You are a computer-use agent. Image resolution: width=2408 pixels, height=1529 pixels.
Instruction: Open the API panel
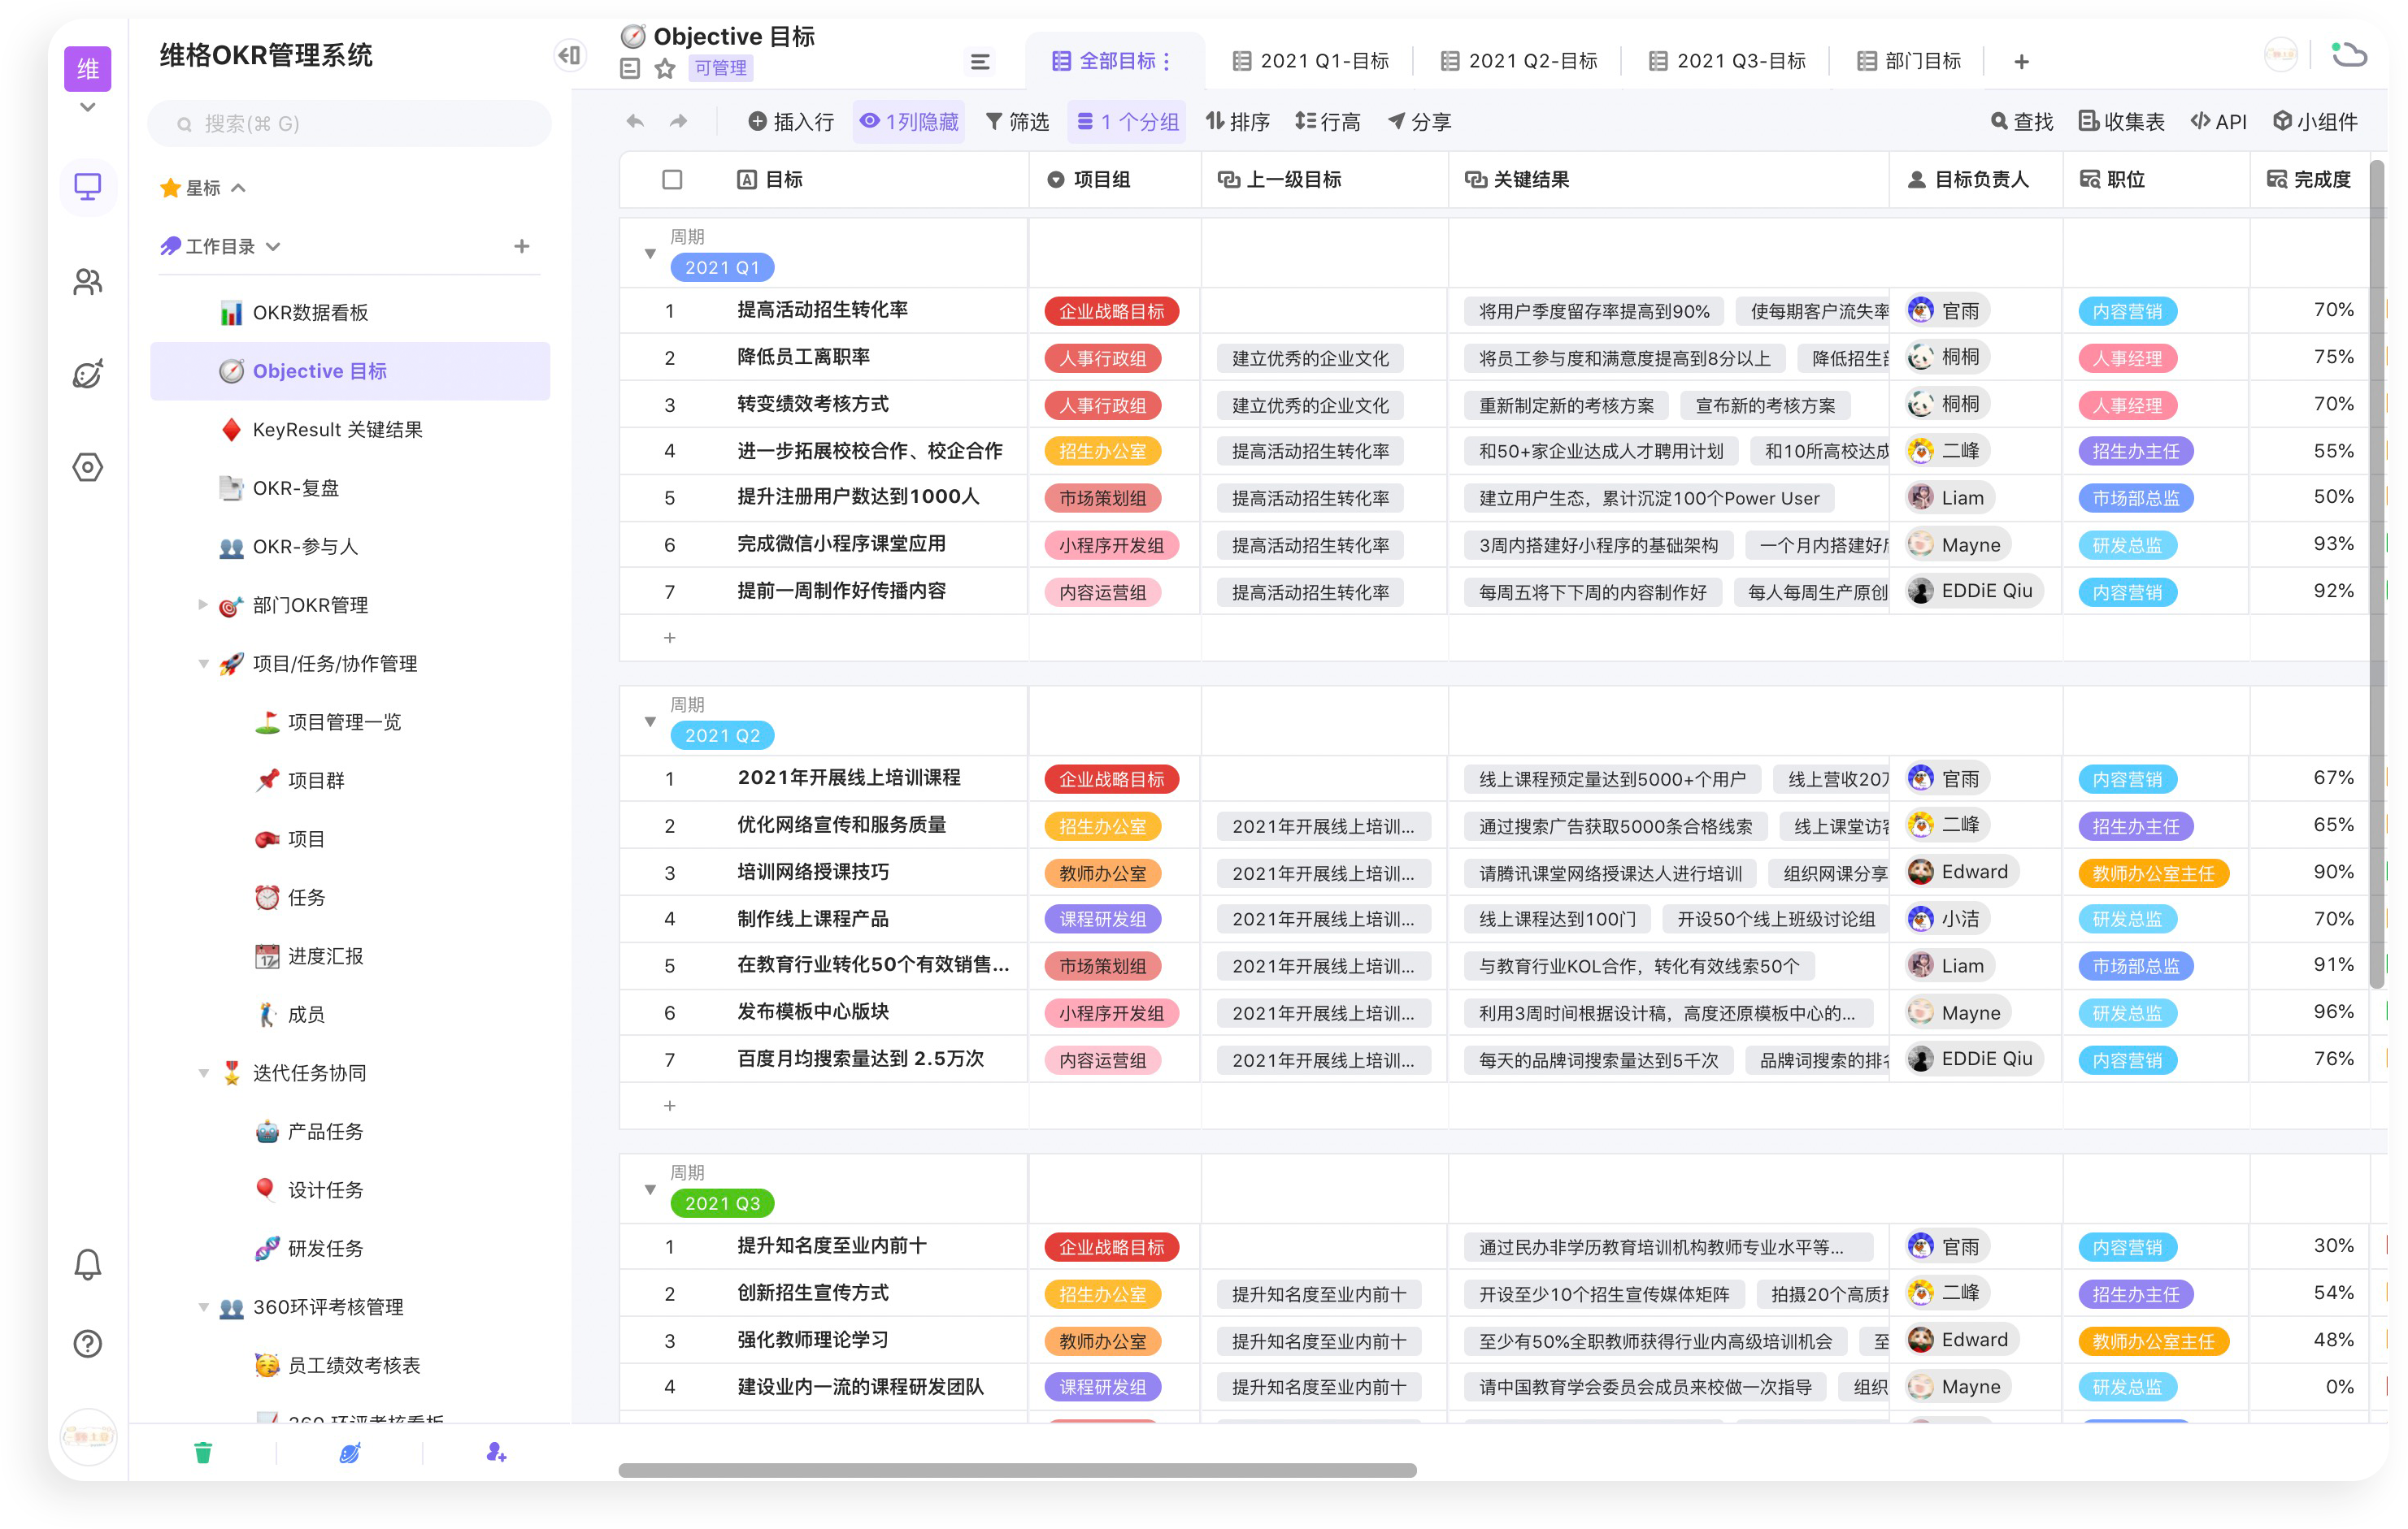tap(2218, 121)
